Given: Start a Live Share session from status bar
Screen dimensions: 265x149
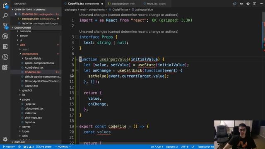Looking at the screenshot, I should [44, 147].
